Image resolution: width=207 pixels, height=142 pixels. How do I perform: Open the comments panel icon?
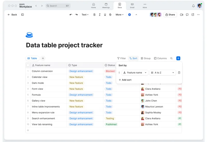pyautogui.click(x=187, y=15)
